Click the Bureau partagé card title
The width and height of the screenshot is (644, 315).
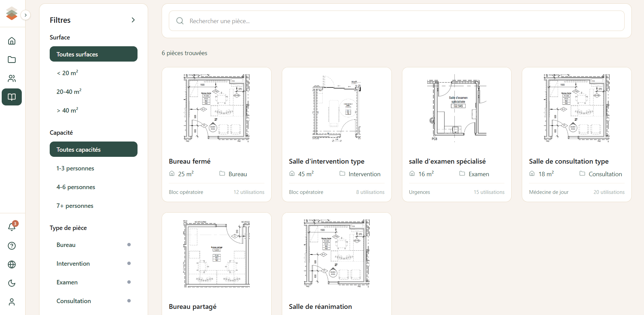(193, 306)
